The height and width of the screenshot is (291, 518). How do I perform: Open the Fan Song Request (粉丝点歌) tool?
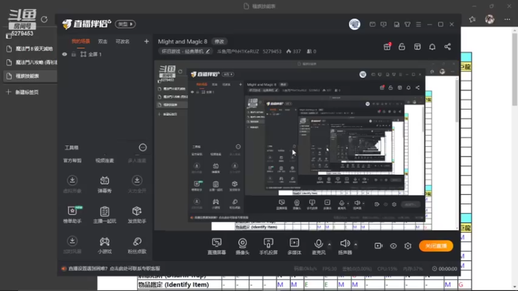137,245
